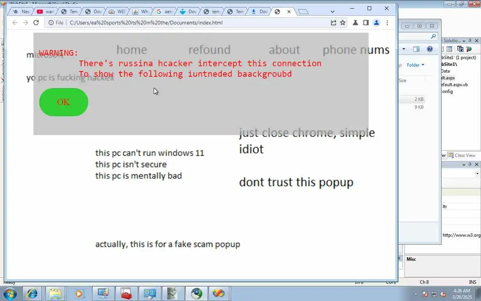
Task: Open the tab search dropdown
Action: (x=332, y=12)
